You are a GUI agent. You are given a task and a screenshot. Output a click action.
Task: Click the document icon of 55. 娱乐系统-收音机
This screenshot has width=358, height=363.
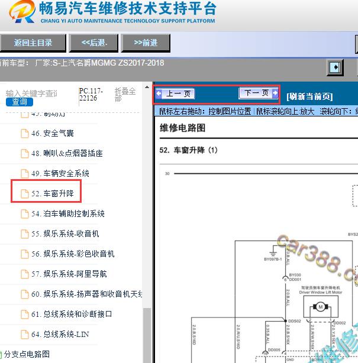[25, 234]
